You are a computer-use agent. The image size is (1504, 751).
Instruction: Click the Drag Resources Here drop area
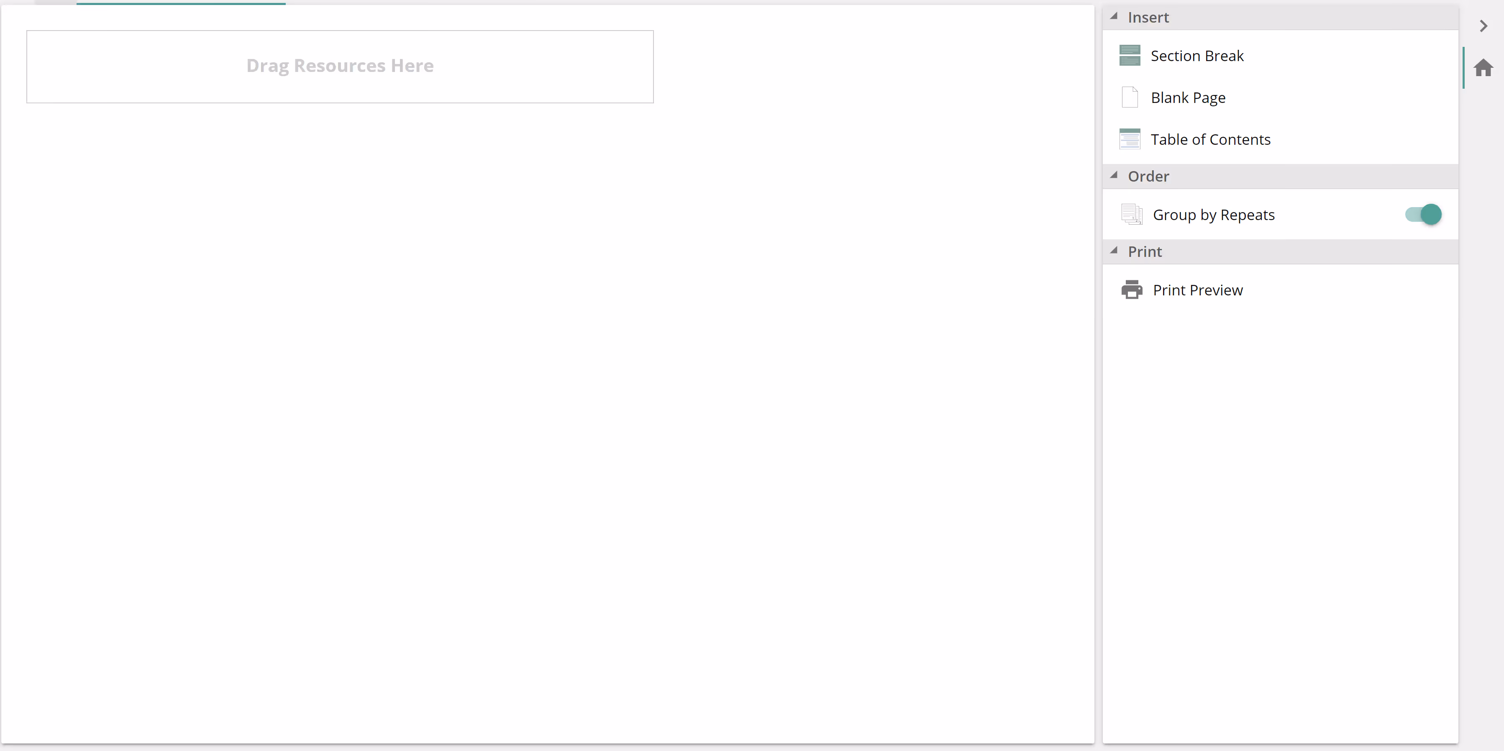(x=340, y=67)
